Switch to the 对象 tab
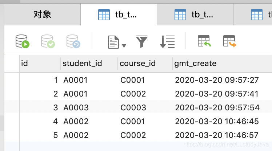 coord(42,15)
